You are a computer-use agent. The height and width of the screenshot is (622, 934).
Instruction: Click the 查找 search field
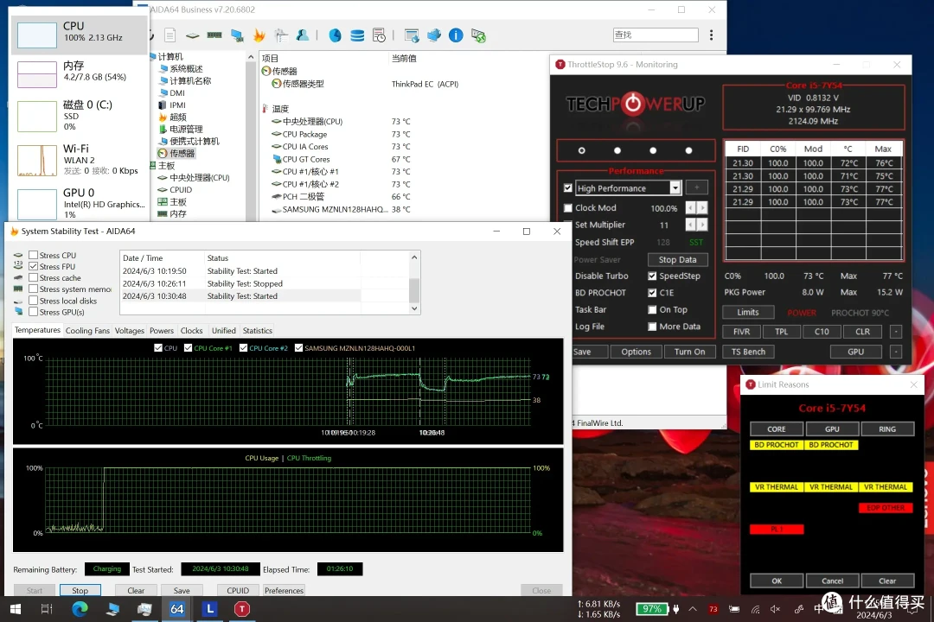pyautogui.click(x=656, y=35)
